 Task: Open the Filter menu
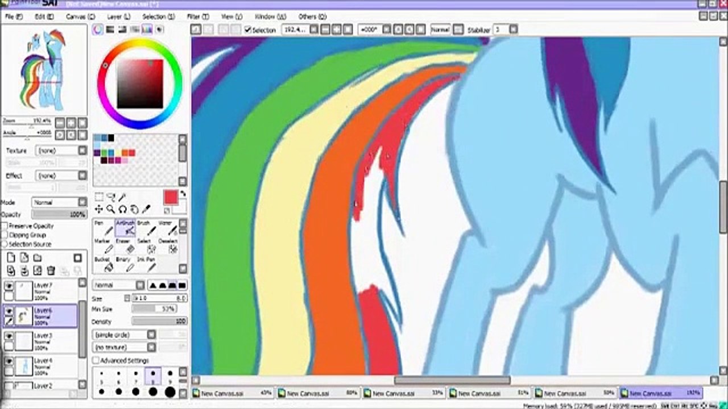197,17
